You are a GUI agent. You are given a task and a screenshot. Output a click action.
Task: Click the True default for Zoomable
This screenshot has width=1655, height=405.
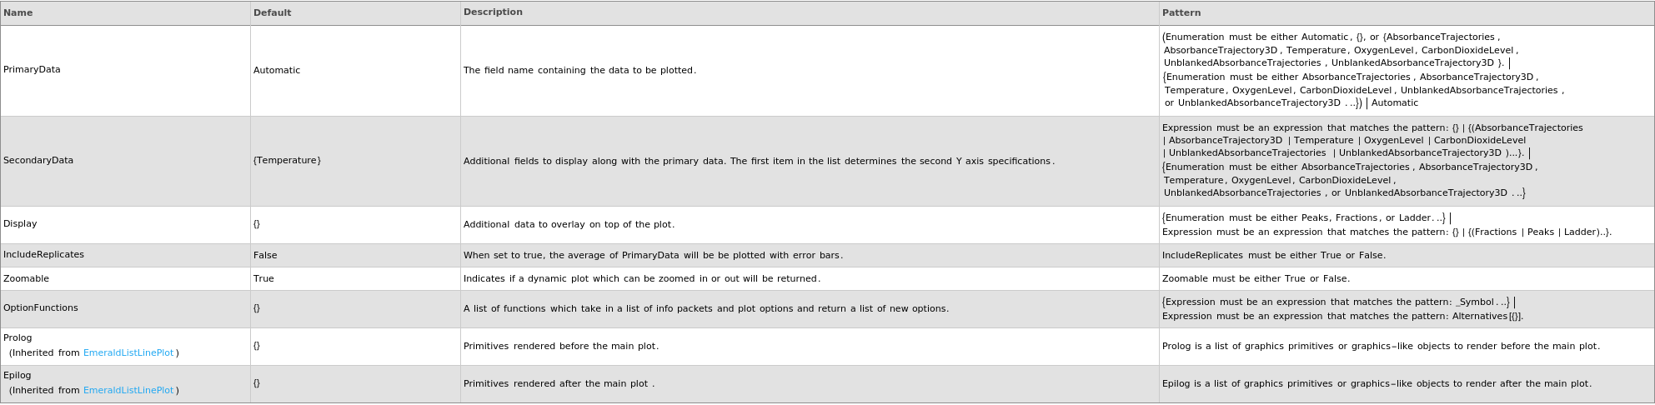263,279
